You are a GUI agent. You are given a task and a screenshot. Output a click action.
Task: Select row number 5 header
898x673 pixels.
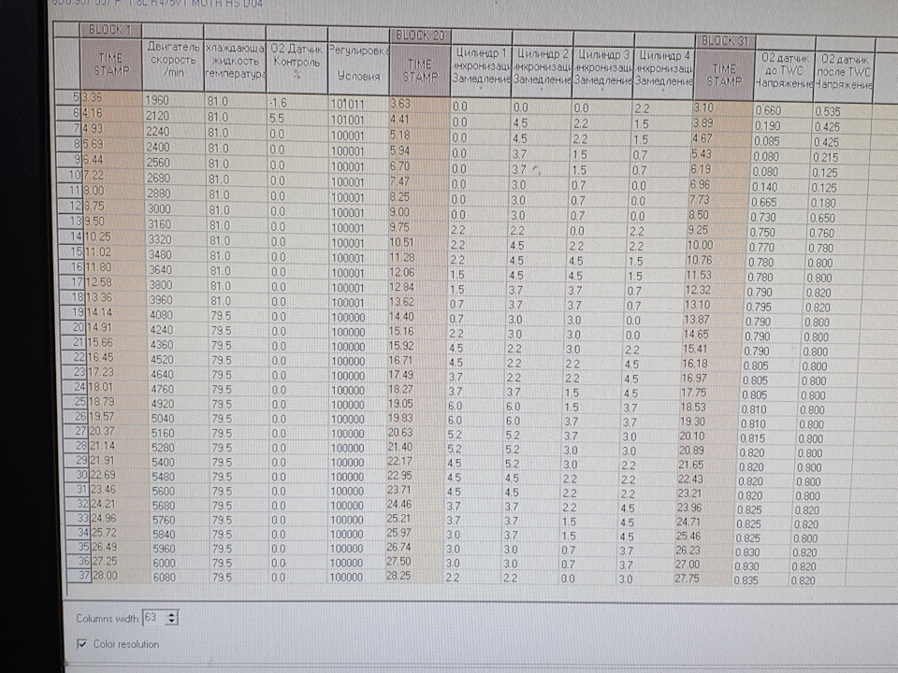pyautogui.click(x=68, y=97)
